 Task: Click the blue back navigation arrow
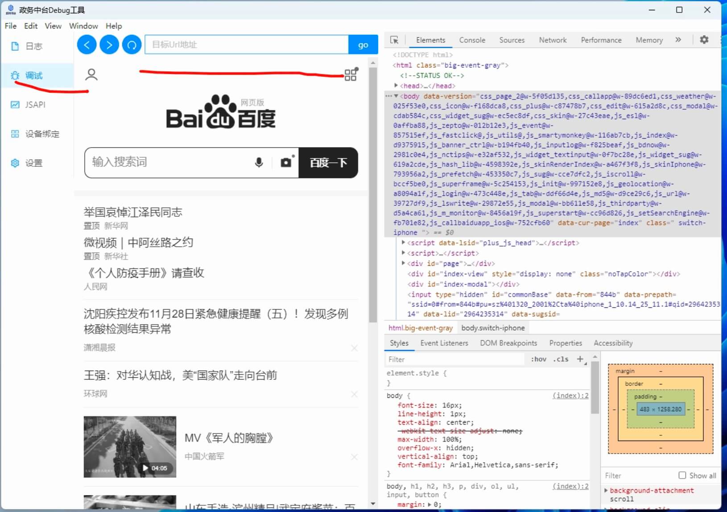[87, 45]
